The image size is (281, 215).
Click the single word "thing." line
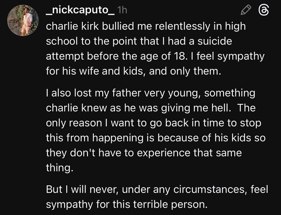pos(57,167)
